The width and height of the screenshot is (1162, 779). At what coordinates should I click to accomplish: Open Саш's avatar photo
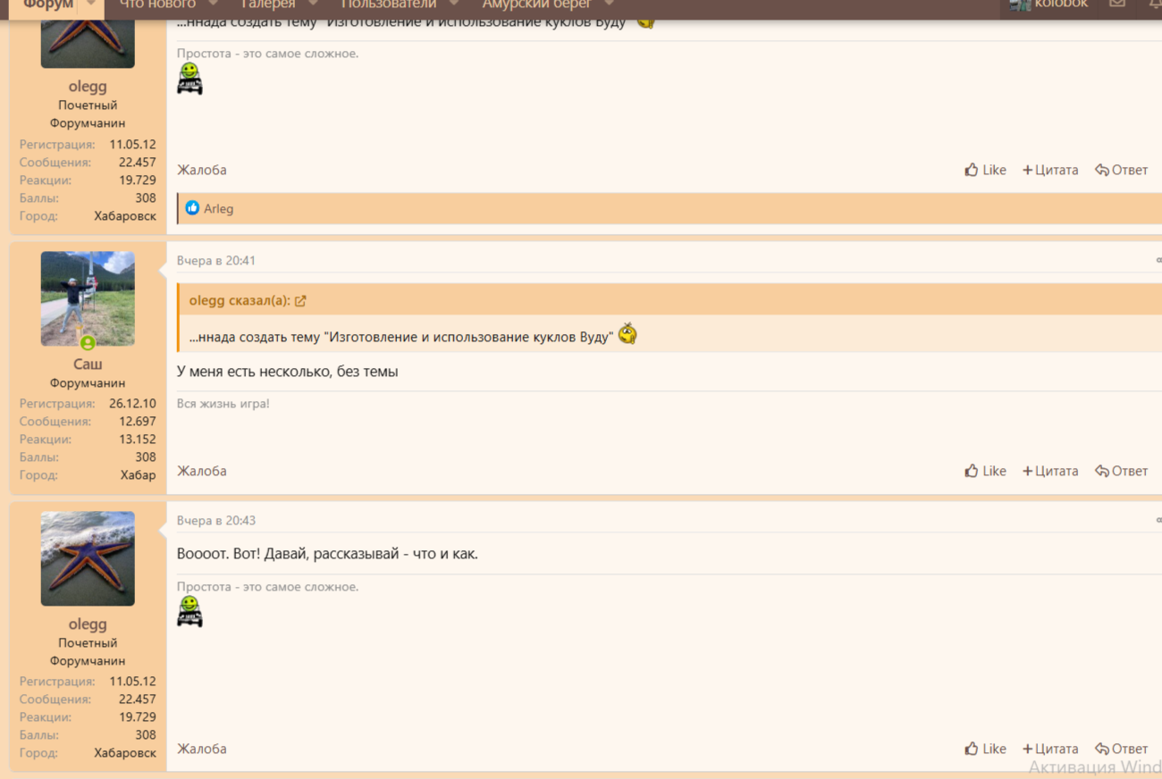[x=88, y=298]
